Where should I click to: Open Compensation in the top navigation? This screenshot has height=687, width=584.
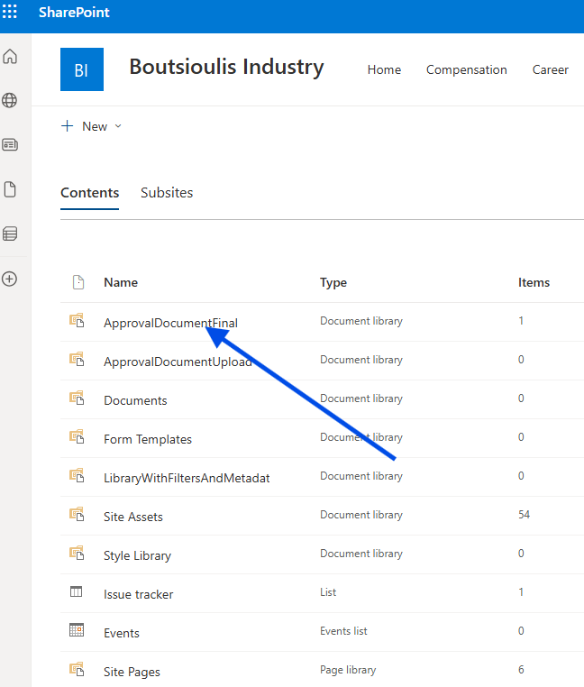tap(466, 69)
